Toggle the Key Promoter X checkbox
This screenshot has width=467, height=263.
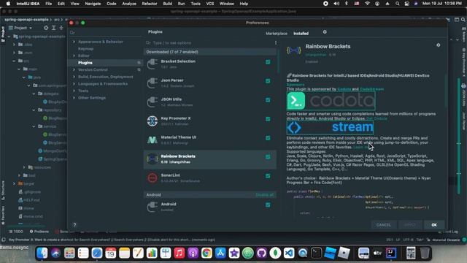click(x=268, y=119)
